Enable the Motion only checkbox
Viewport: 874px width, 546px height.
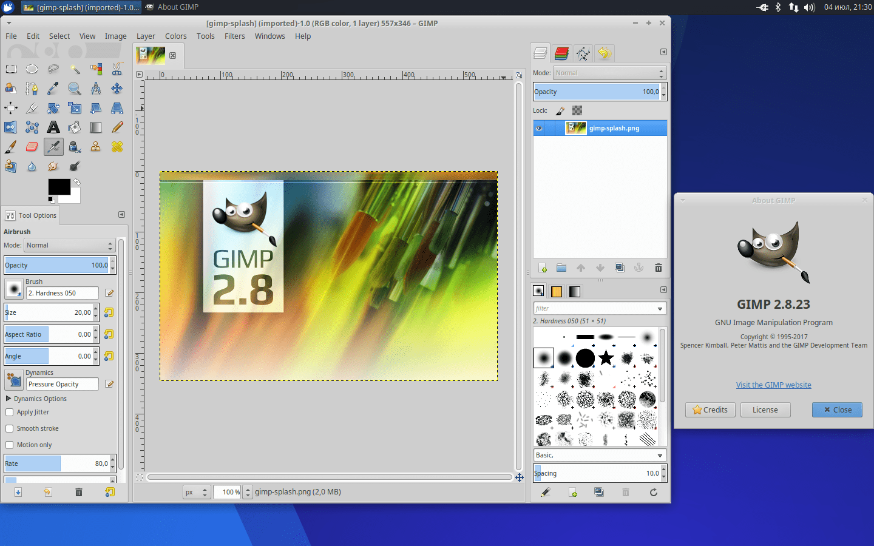click(10, 445)
